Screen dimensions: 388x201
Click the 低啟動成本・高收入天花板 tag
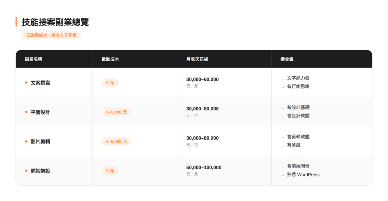(51, 35)
